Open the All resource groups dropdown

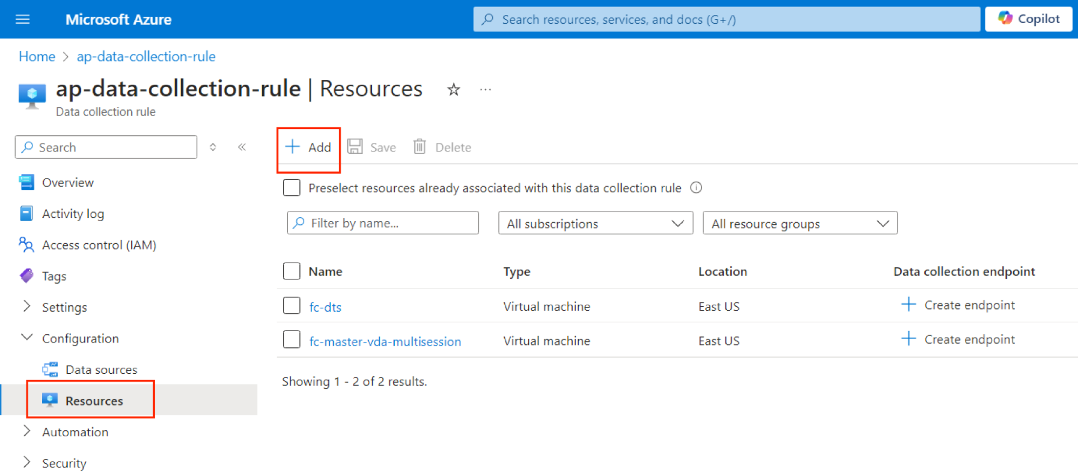(799, 223)
